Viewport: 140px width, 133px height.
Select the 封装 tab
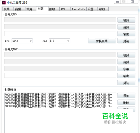pos(42,9)
